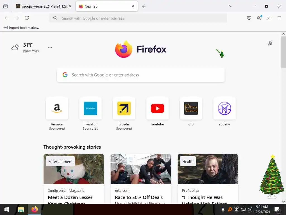Focus the address bar search field
The width and height of the screenshot is (286, 215).
(138, 18)
